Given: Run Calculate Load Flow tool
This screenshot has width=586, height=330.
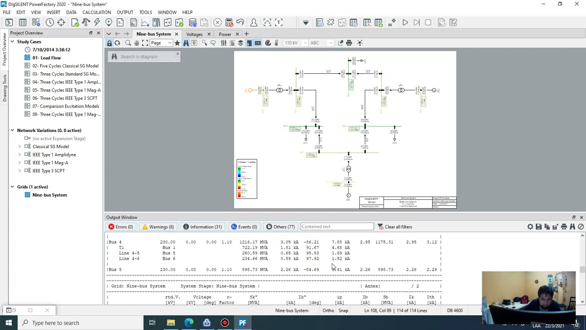Looking at the screenshot, I should coord(86,22).
